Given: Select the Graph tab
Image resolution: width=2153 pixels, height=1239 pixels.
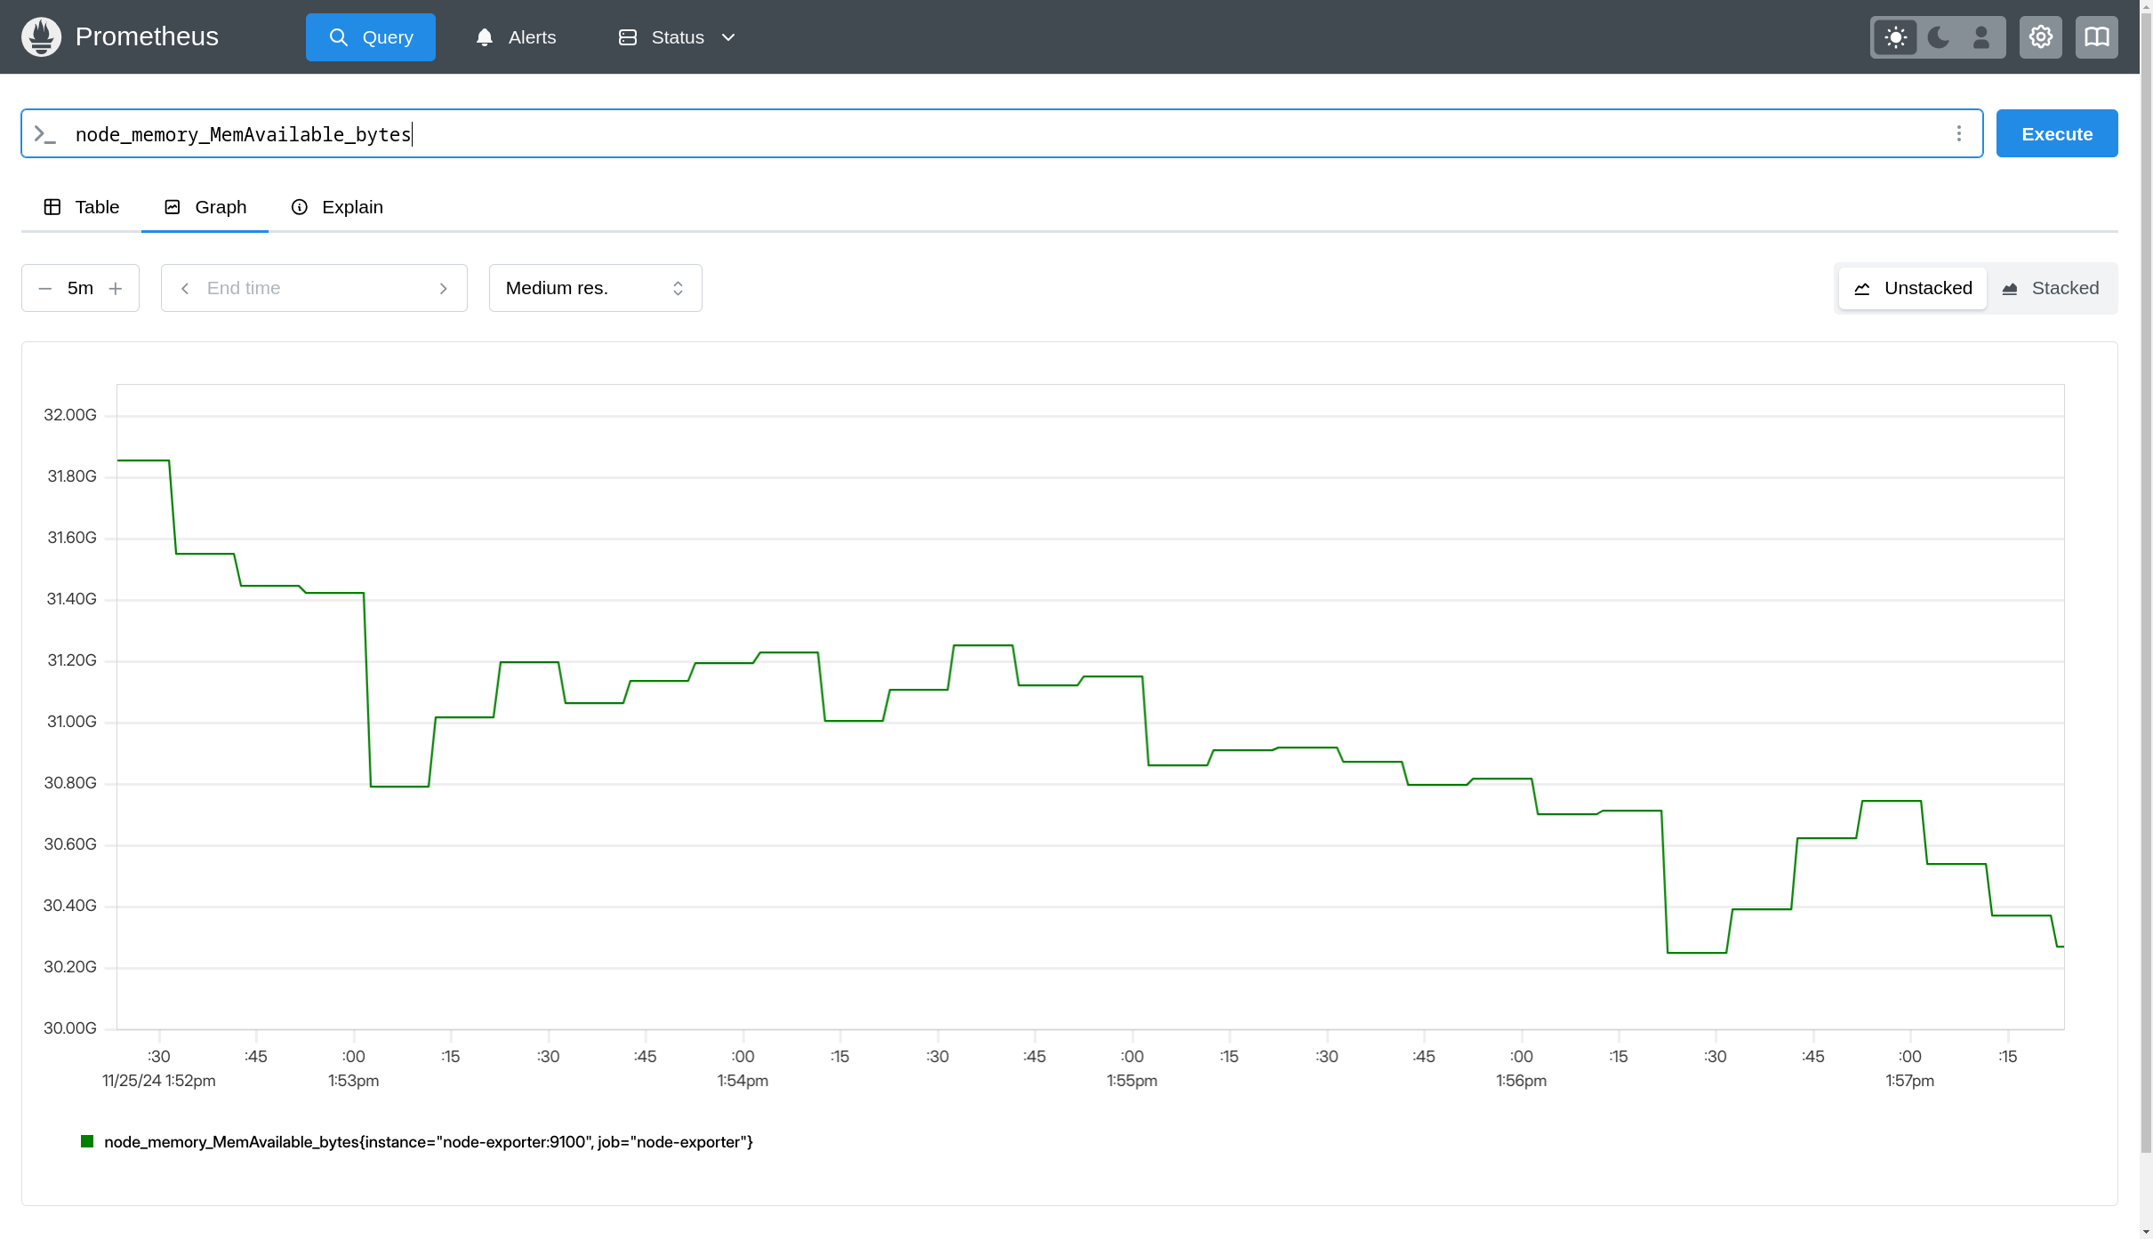Looking at the screenshot, I should [205, 207].
